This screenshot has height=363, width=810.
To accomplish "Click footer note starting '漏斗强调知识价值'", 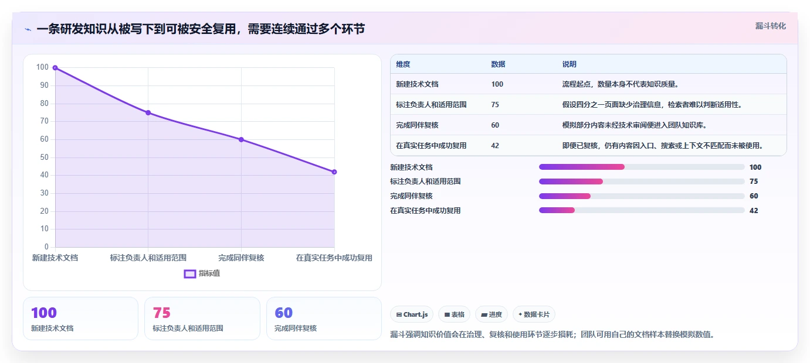I will click(x=552, y=335).
